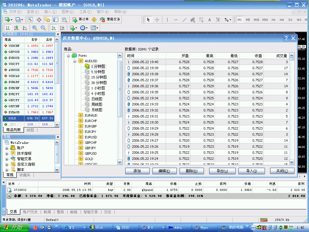Close the 市场报价 Market Watch panel

58,34
